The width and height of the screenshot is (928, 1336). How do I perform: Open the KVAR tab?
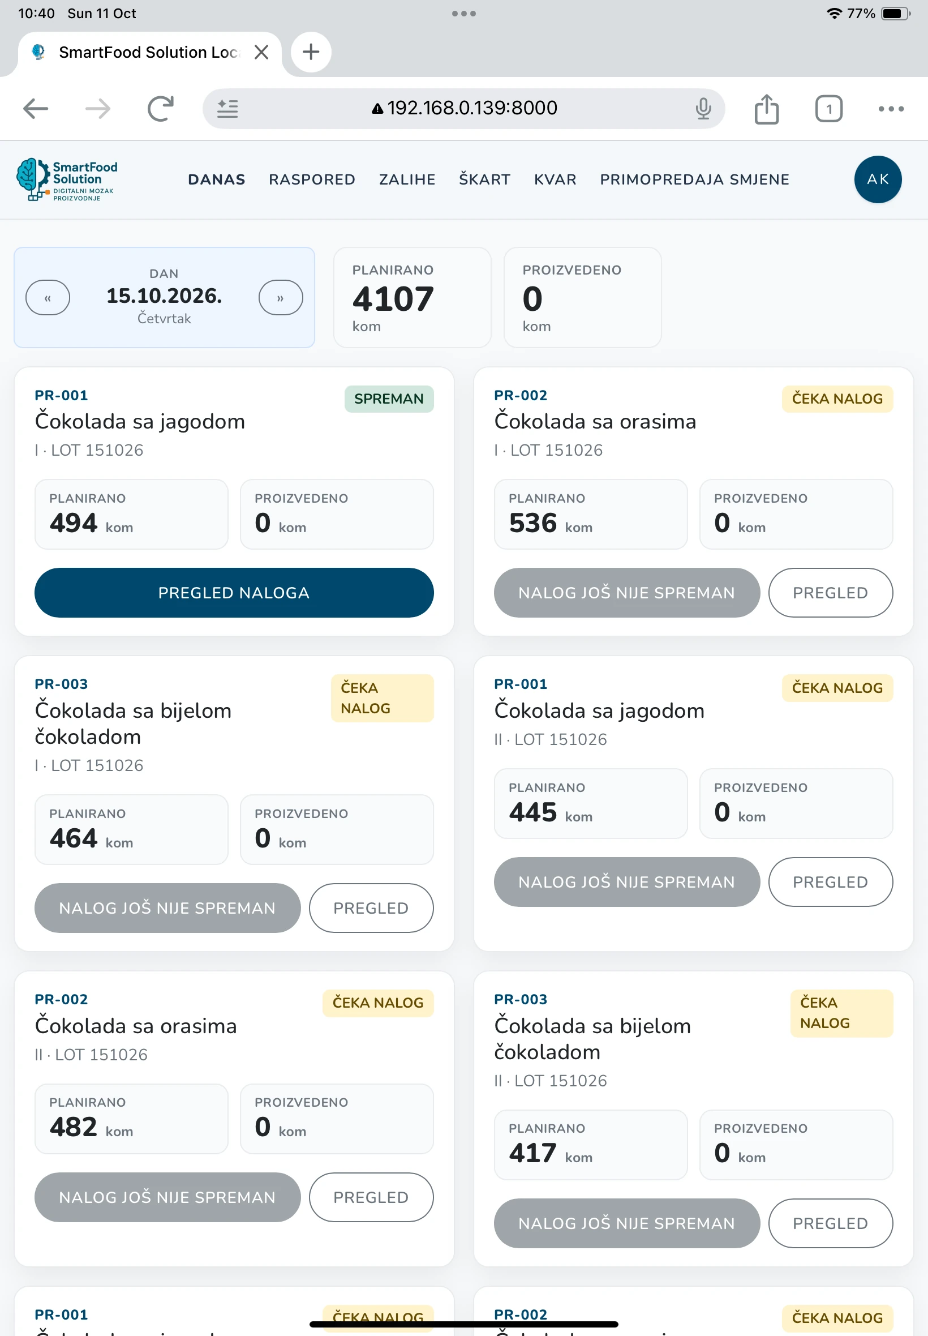pyautogui.click(x=555, y=179)
